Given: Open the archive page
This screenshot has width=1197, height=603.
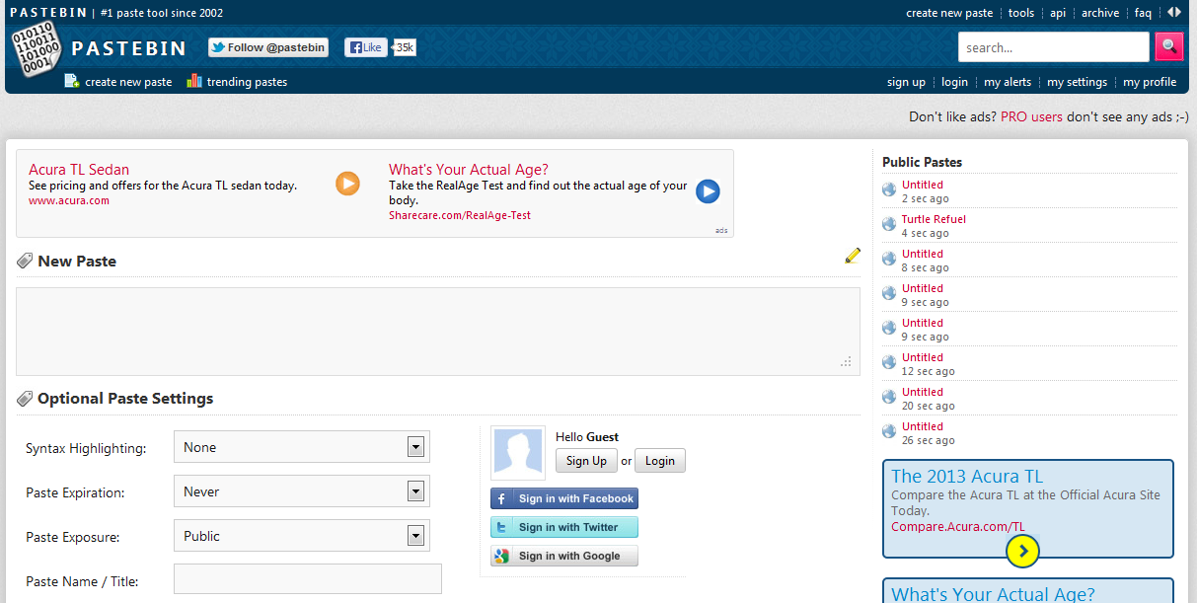Looking at the screenshot, I should point(1100,13).
